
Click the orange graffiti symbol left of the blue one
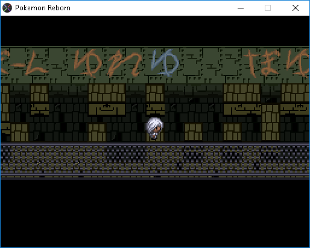tap(124, 63)
